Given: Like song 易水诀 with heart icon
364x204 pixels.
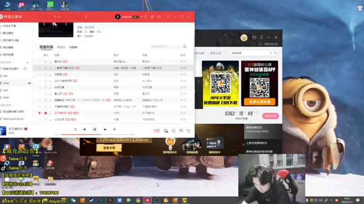Looking at the screenshot, I should click(45, 62).
